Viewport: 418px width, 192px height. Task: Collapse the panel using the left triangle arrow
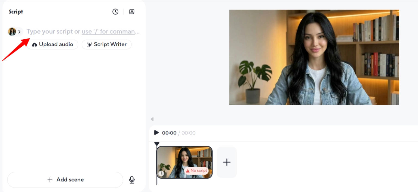[152, 119]
